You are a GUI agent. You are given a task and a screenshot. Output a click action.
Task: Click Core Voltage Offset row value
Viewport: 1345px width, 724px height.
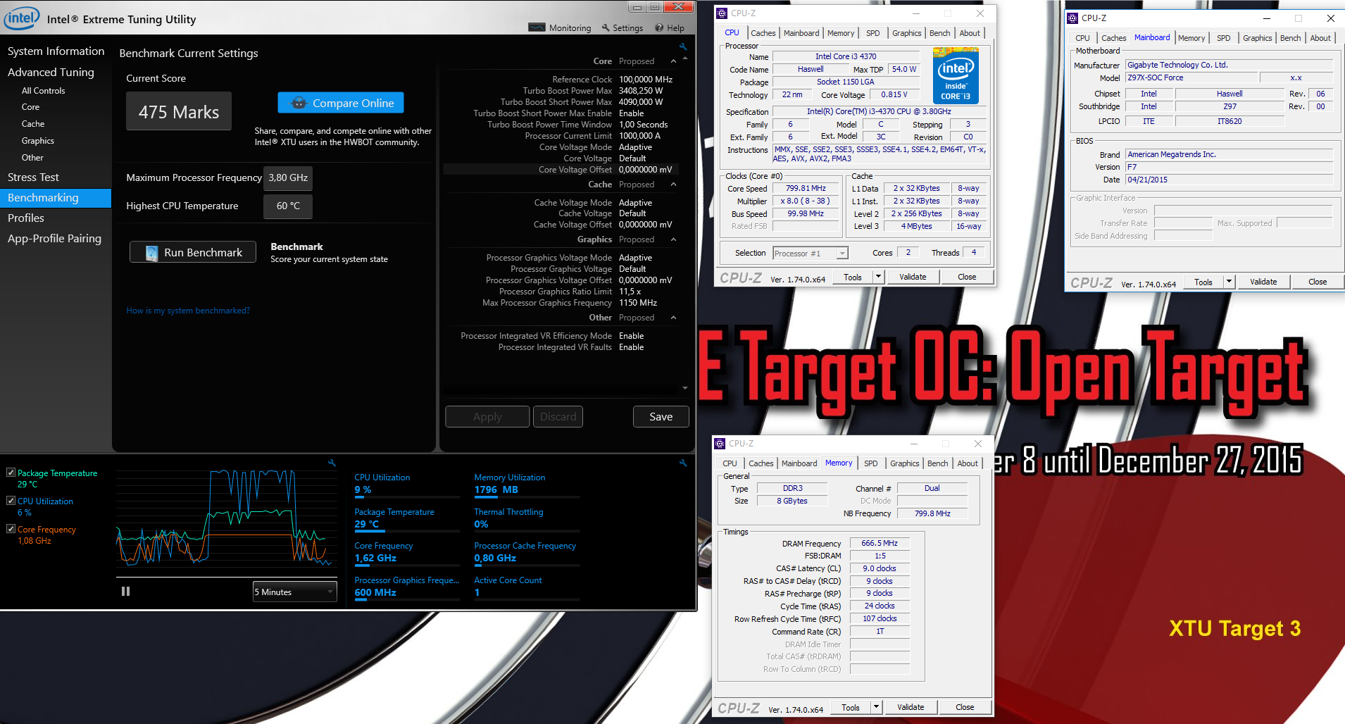645,170
